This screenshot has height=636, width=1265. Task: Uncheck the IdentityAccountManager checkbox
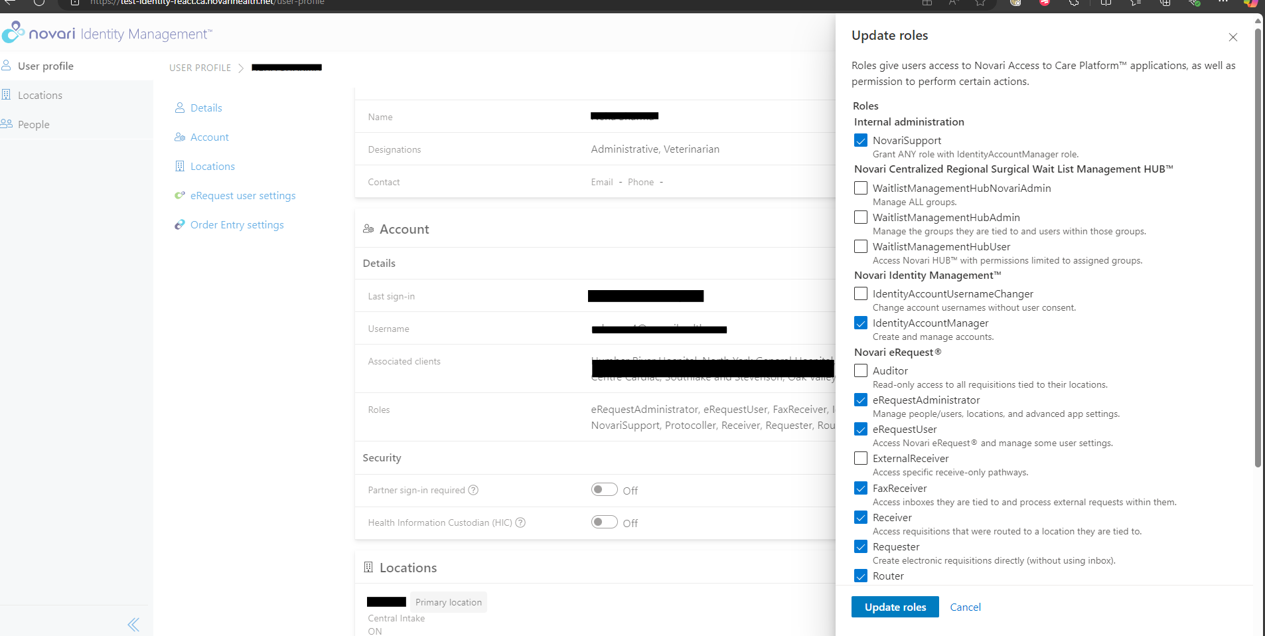click(x=861, y=323)
